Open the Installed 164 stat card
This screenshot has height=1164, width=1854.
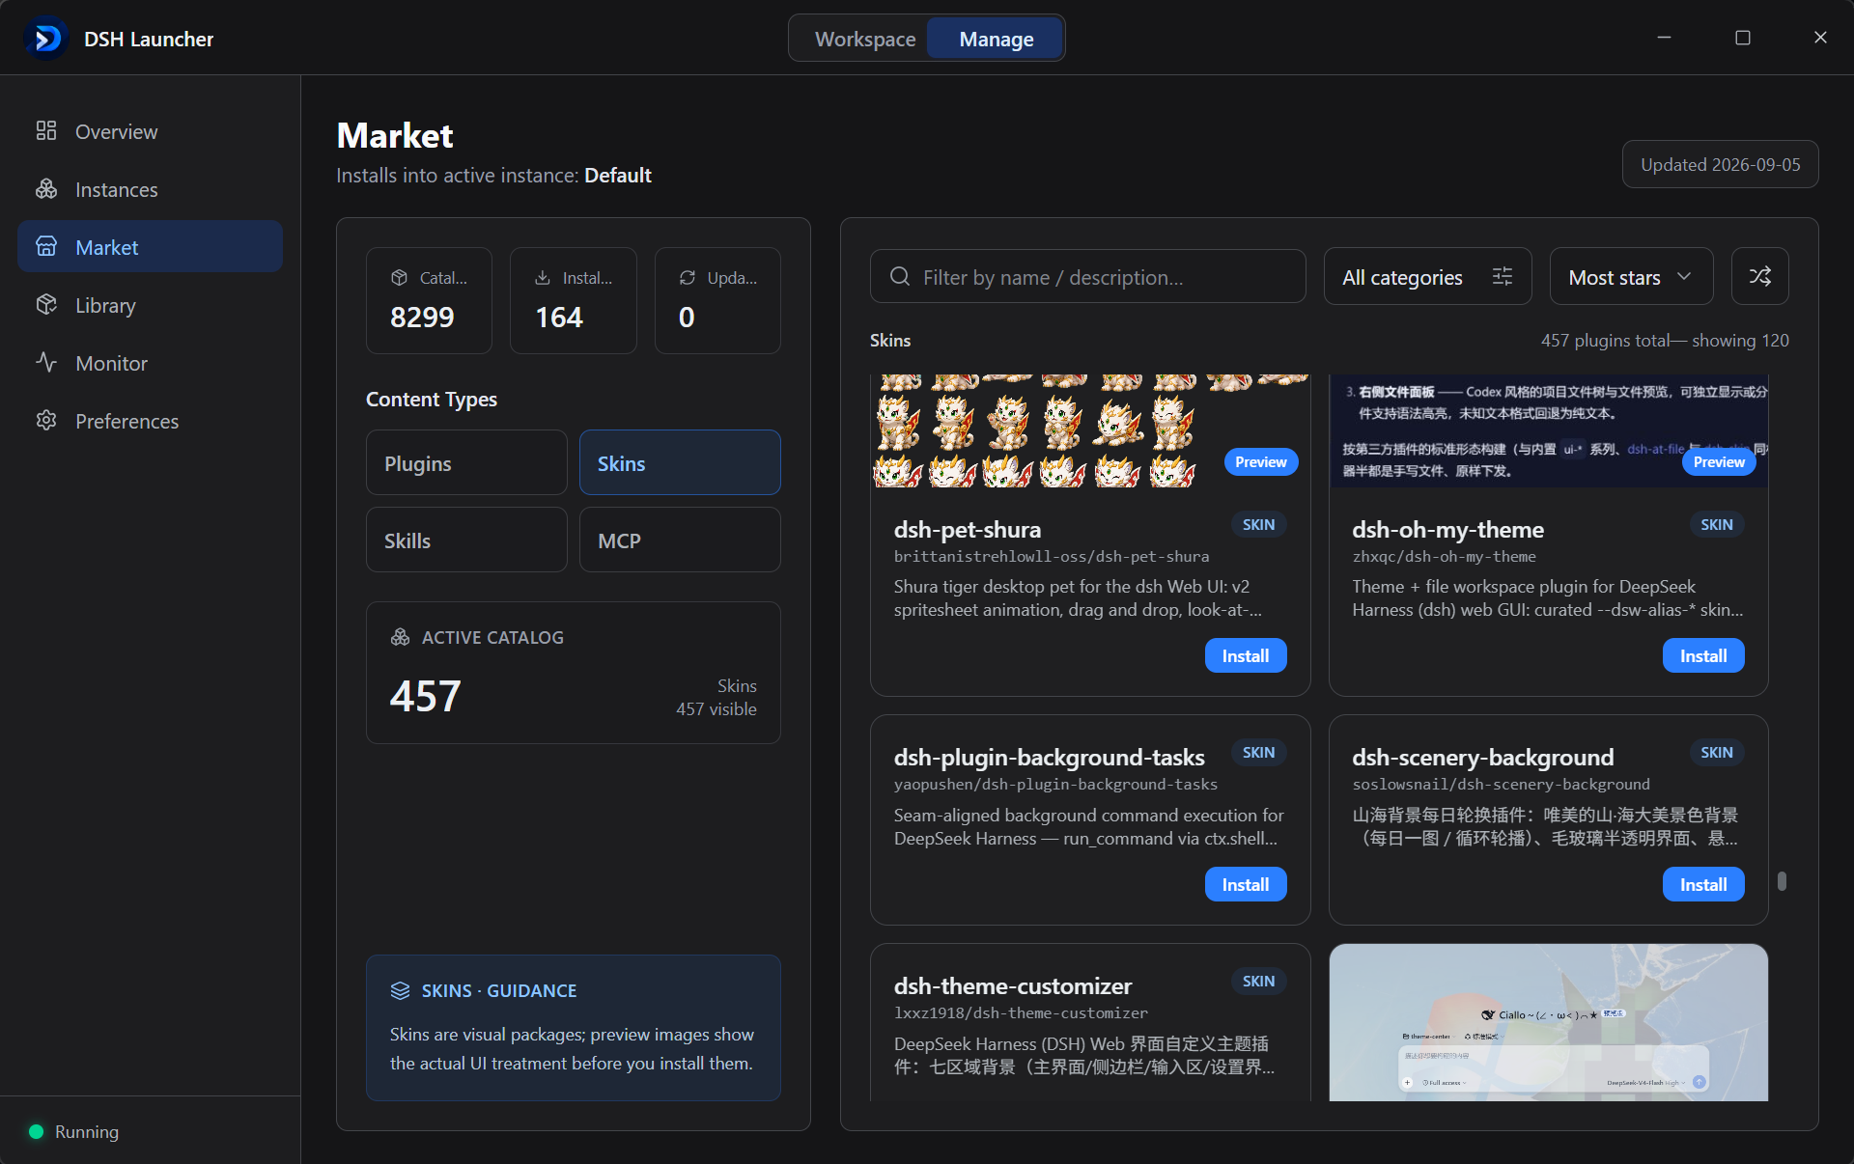click(x=573, y=300)
